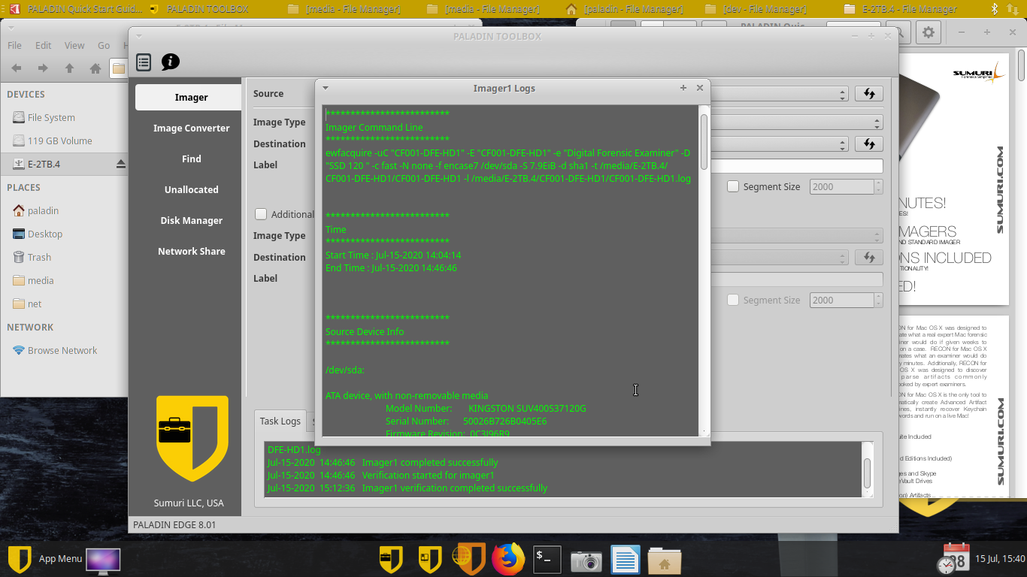1027x577 pixels.
Task: Enable Segment Size for the additional image
Action: tap(733, 300)
